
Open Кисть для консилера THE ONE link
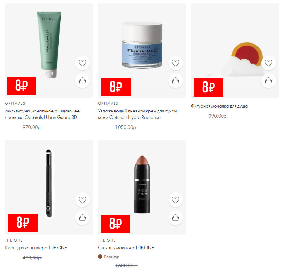click(36, 248)
